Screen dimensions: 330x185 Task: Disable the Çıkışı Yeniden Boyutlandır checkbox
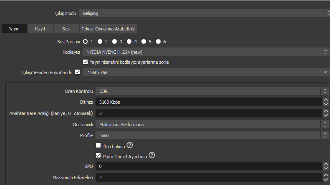pyautogui.click(x=78, y=72)
